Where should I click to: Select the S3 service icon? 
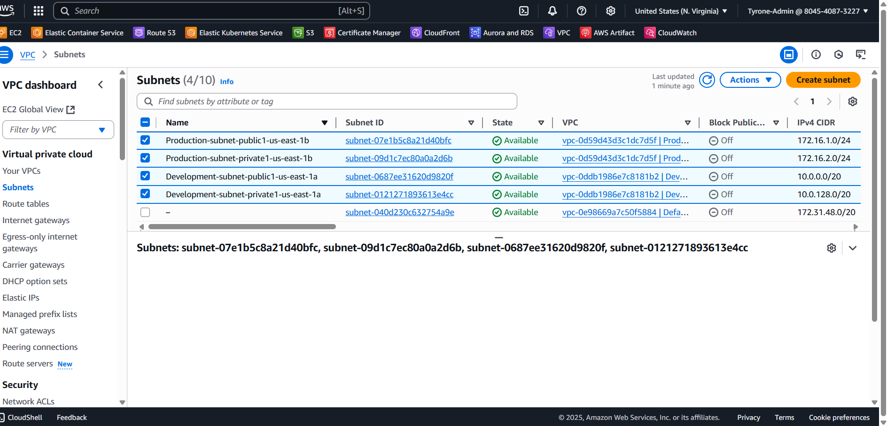point(299,32)
